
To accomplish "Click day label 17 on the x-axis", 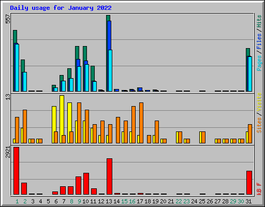I will 140,201.
